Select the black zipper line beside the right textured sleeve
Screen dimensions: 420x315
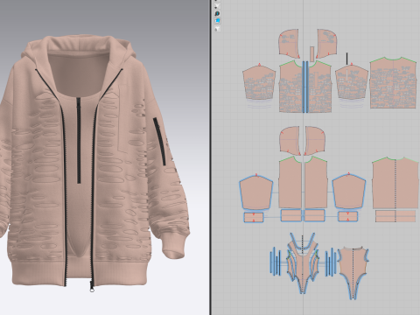pyautogui.click(x=347, y=59)
